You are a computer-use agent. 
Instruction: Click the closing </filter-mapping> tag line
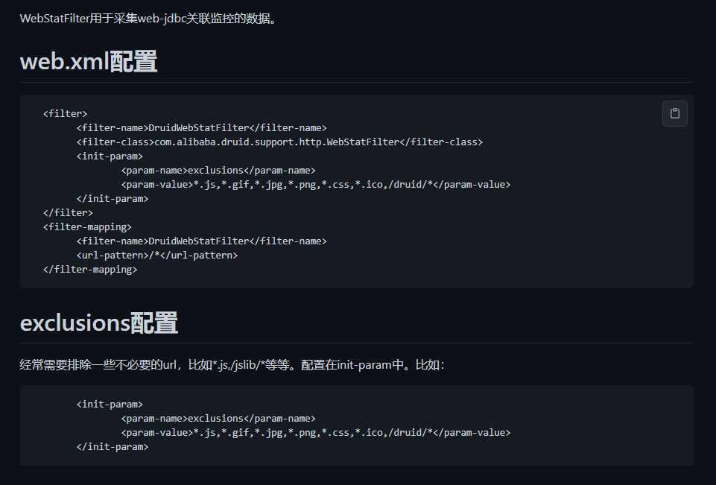pos(90,270)
